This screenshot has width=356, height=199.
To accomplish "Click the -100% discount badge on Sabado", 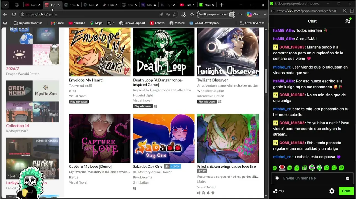I will (175, 166).
